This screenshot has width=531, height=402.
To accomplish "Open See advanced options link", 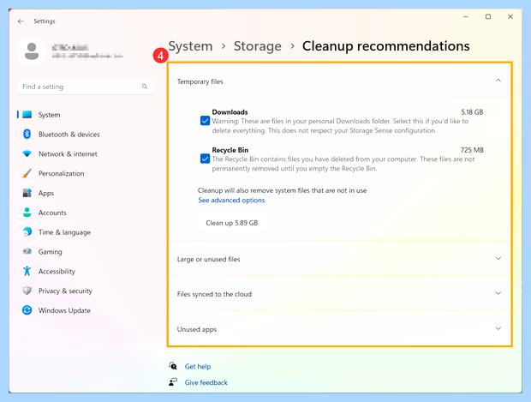I will [231, 201].
